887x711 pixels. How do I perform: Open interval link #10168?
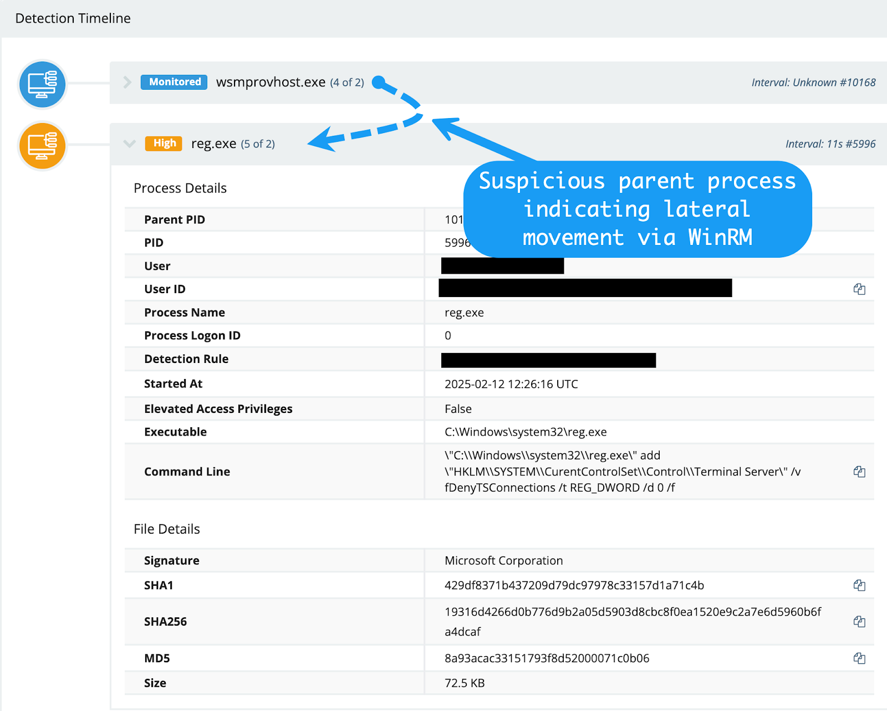click(x=814, y=82)
